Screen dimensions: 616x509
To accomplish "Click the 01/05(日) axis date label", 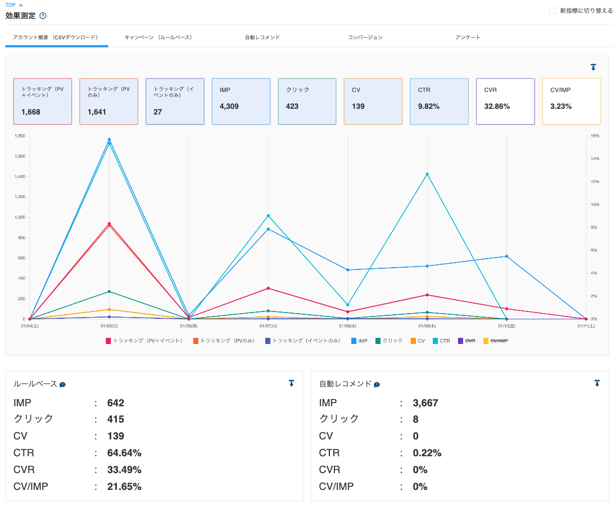I will click(x=109, y=326).
